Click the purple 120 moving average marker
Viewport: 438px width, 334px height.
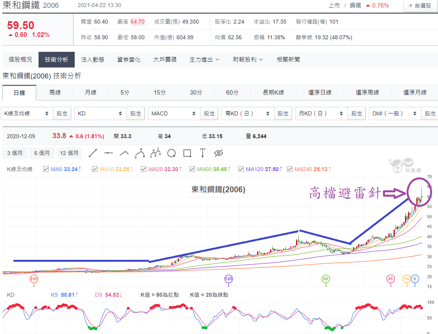pyautogui.click(x=228, y=279)
